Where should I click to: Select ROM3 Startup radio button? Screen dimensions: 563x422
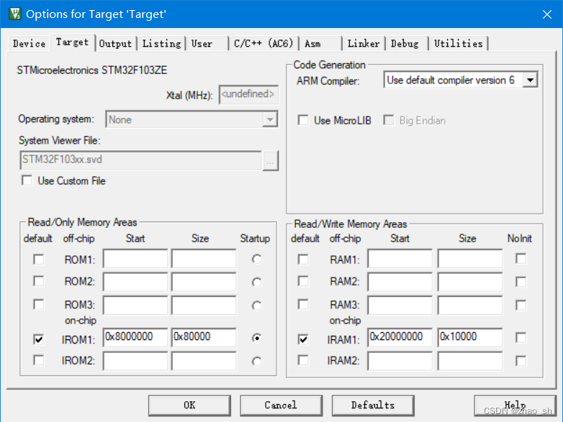click(x=257, y=306)
